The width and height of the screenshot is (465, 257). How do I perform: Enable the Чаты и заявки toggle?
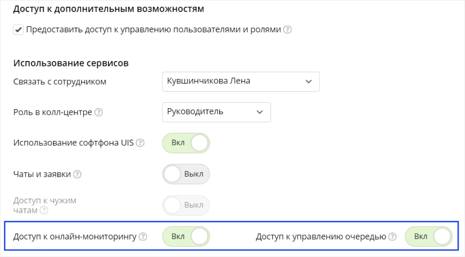tap(186, 174)
